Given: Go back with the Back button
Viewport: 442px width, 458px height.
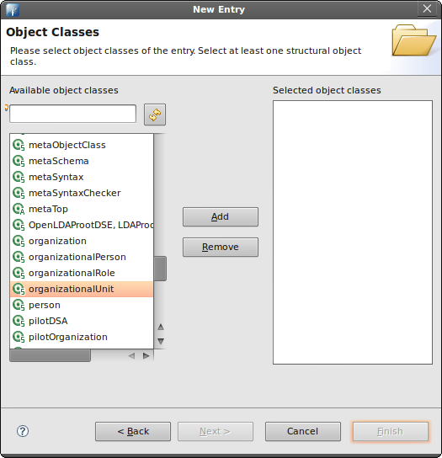Looking at the screenshot, I should [133, 431].
